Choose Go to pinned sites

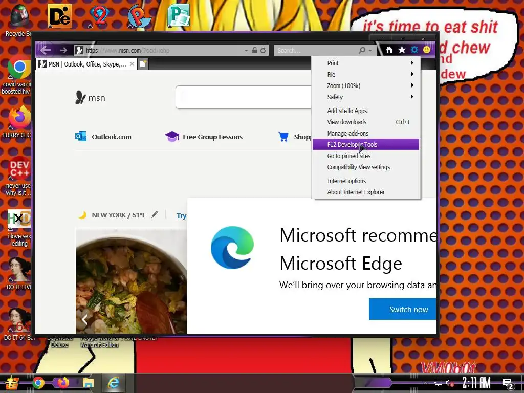click(x=366, y=156)
